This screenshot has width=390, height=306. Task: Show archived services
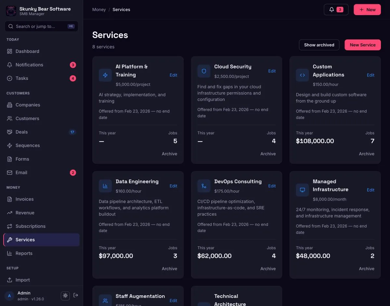[319, 45]
